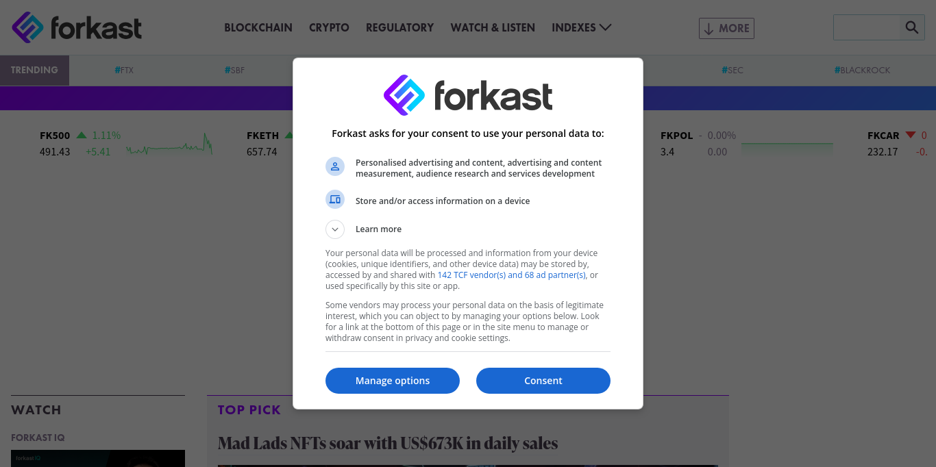936x467 pixels.
Task: Click the search input field
Action: coord(867,27)
